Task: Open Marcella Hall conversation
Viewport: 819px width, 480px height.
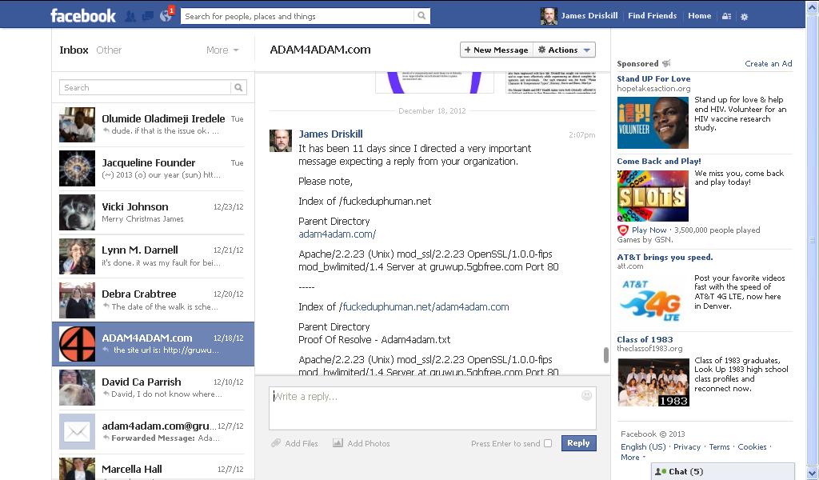Action: pos(153,468)
